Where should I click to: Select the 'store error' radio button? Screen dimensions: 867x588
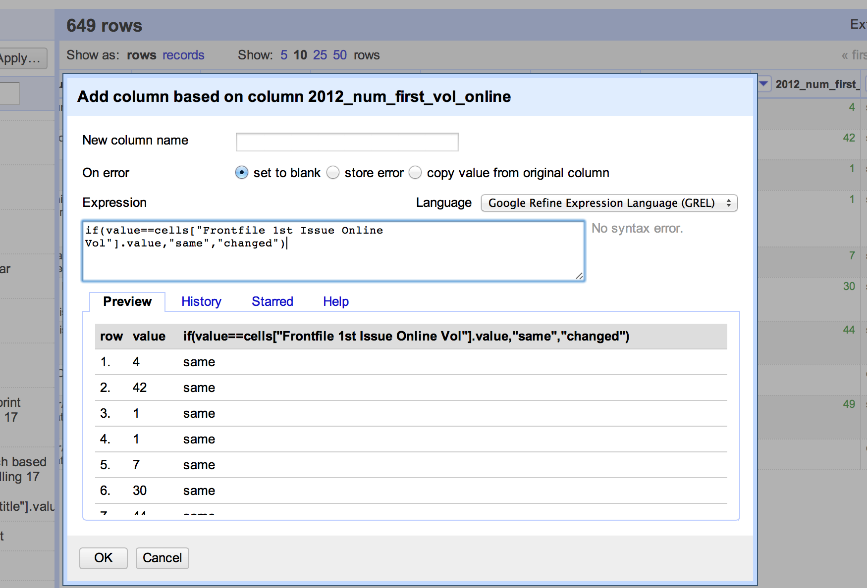(x=333, y=173)
